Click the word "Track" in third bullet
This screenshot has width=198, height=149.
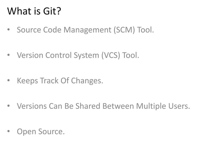(x=47, y=81)
